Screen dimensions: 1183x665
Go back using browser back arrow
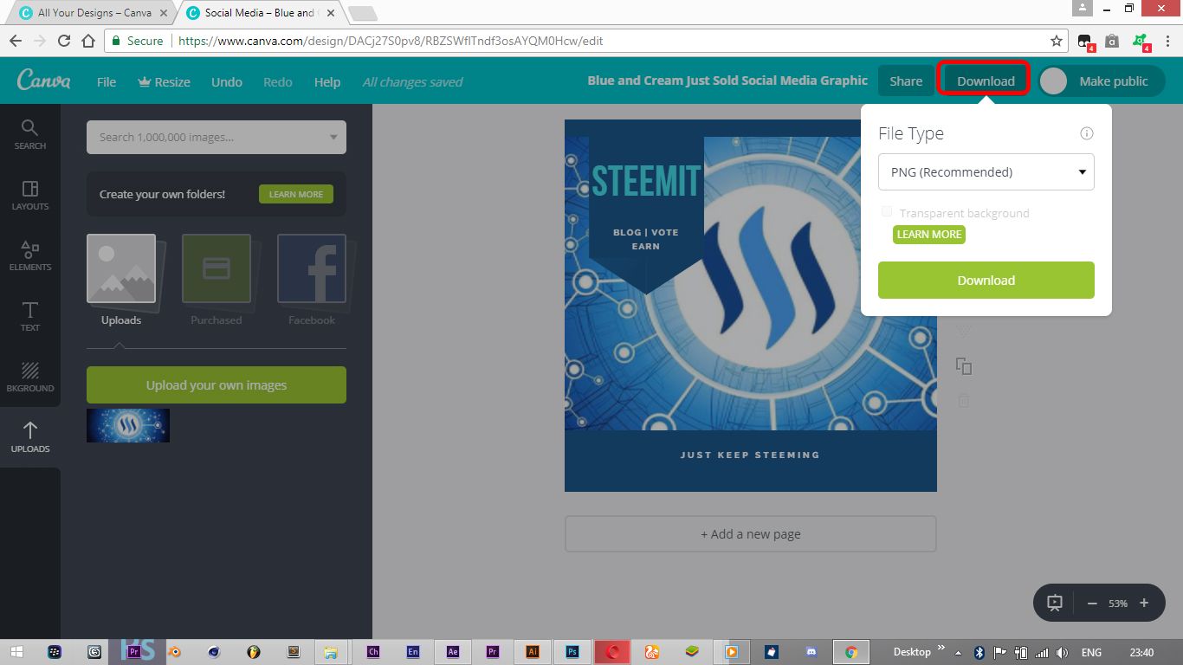tap(16, 41)
